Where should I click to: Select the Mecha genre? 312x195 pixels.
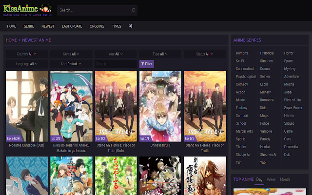(x=289, y=84)
